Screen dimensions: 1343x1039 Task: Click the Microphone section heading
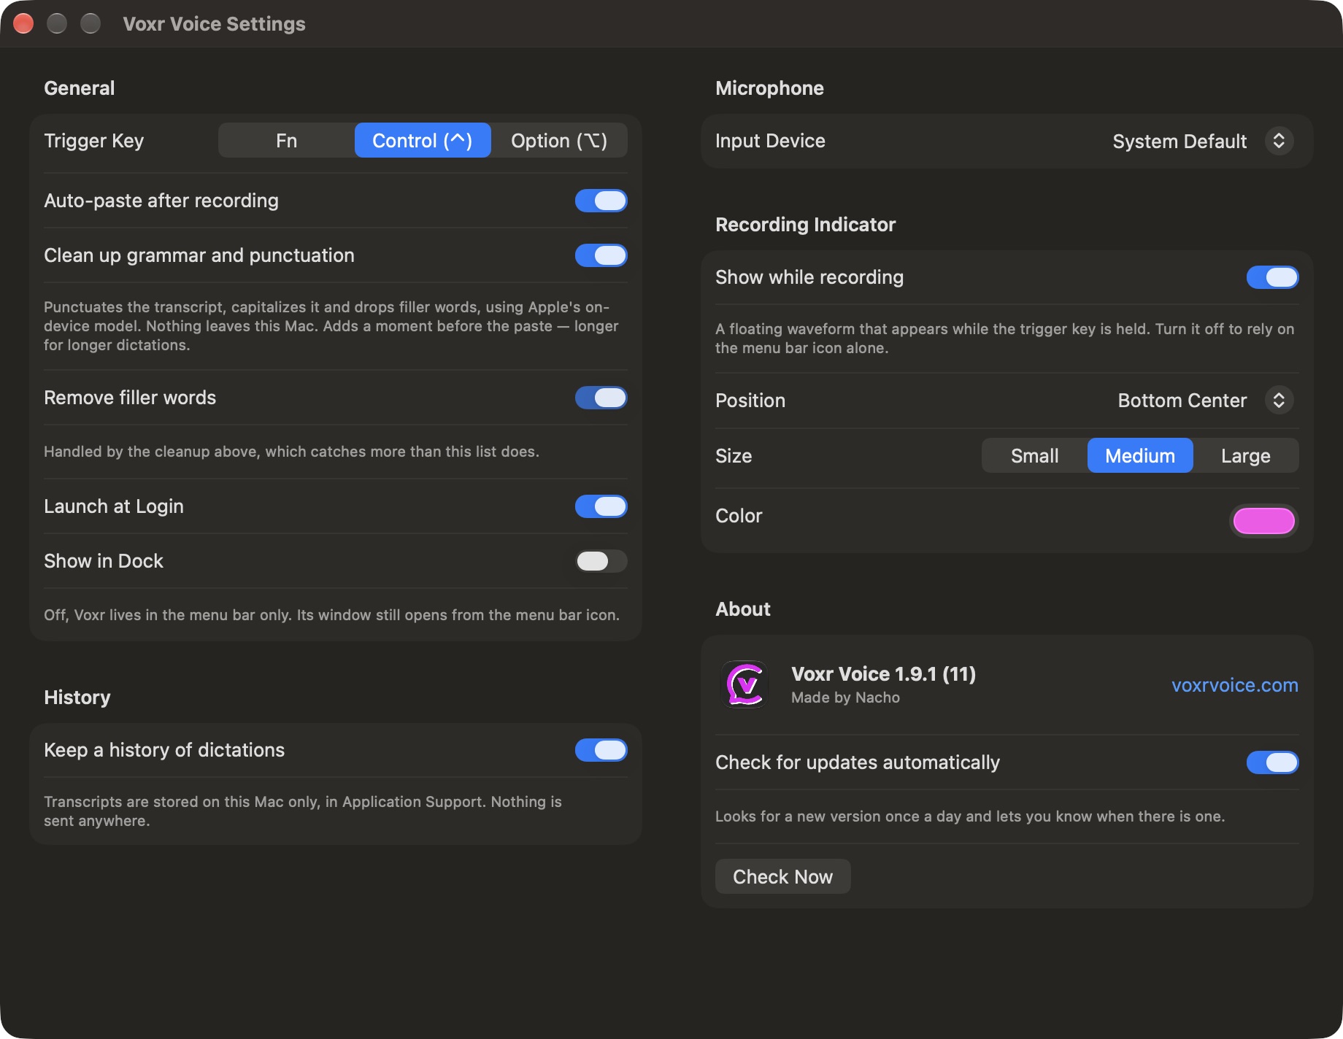tap(769, 88)
